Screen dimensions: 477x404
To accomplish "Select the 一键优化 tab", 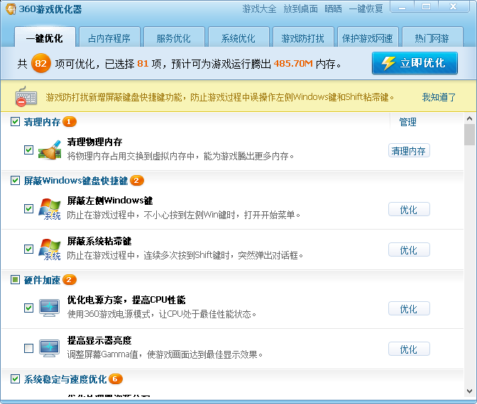I will point(45,38).
